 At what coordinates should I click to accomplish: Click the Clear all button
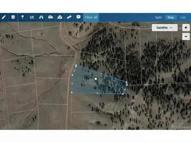click(x=91, y=17)
